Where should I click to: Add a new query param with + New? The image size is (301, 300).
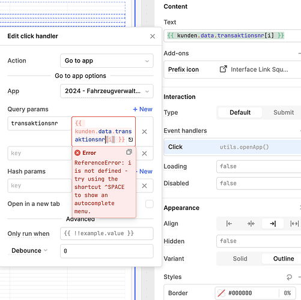[x=142, y=109]
